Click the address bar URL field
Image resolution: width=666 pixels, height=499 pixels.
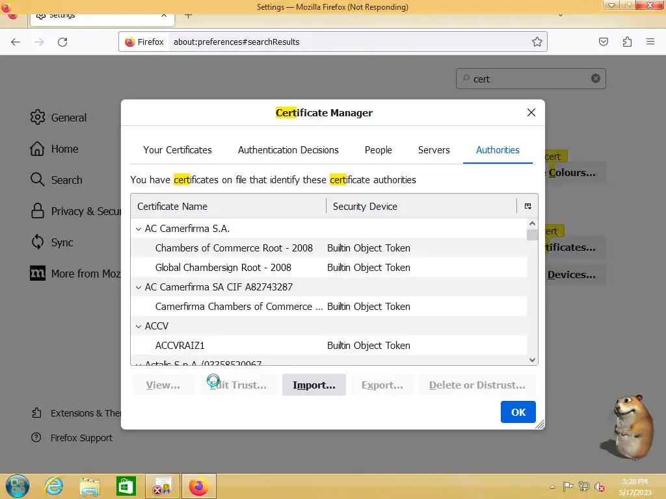pyautogui.click(x=349, y=42)
